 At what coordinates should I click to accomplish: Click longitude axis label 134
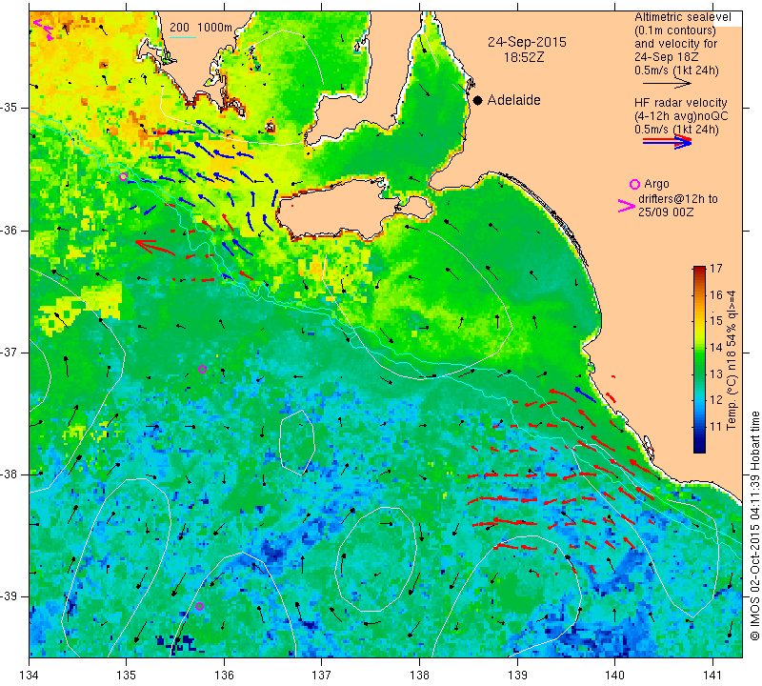pyautogui.click(x=30, y=676)
